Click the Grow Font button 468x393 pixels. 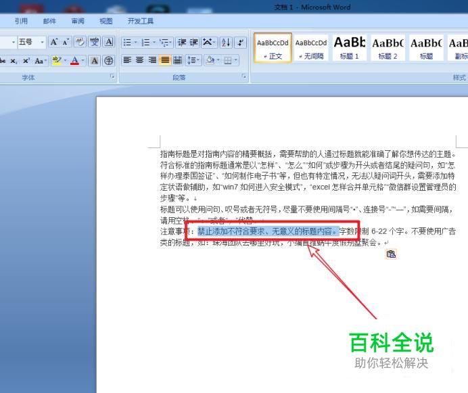pos(54,42)
